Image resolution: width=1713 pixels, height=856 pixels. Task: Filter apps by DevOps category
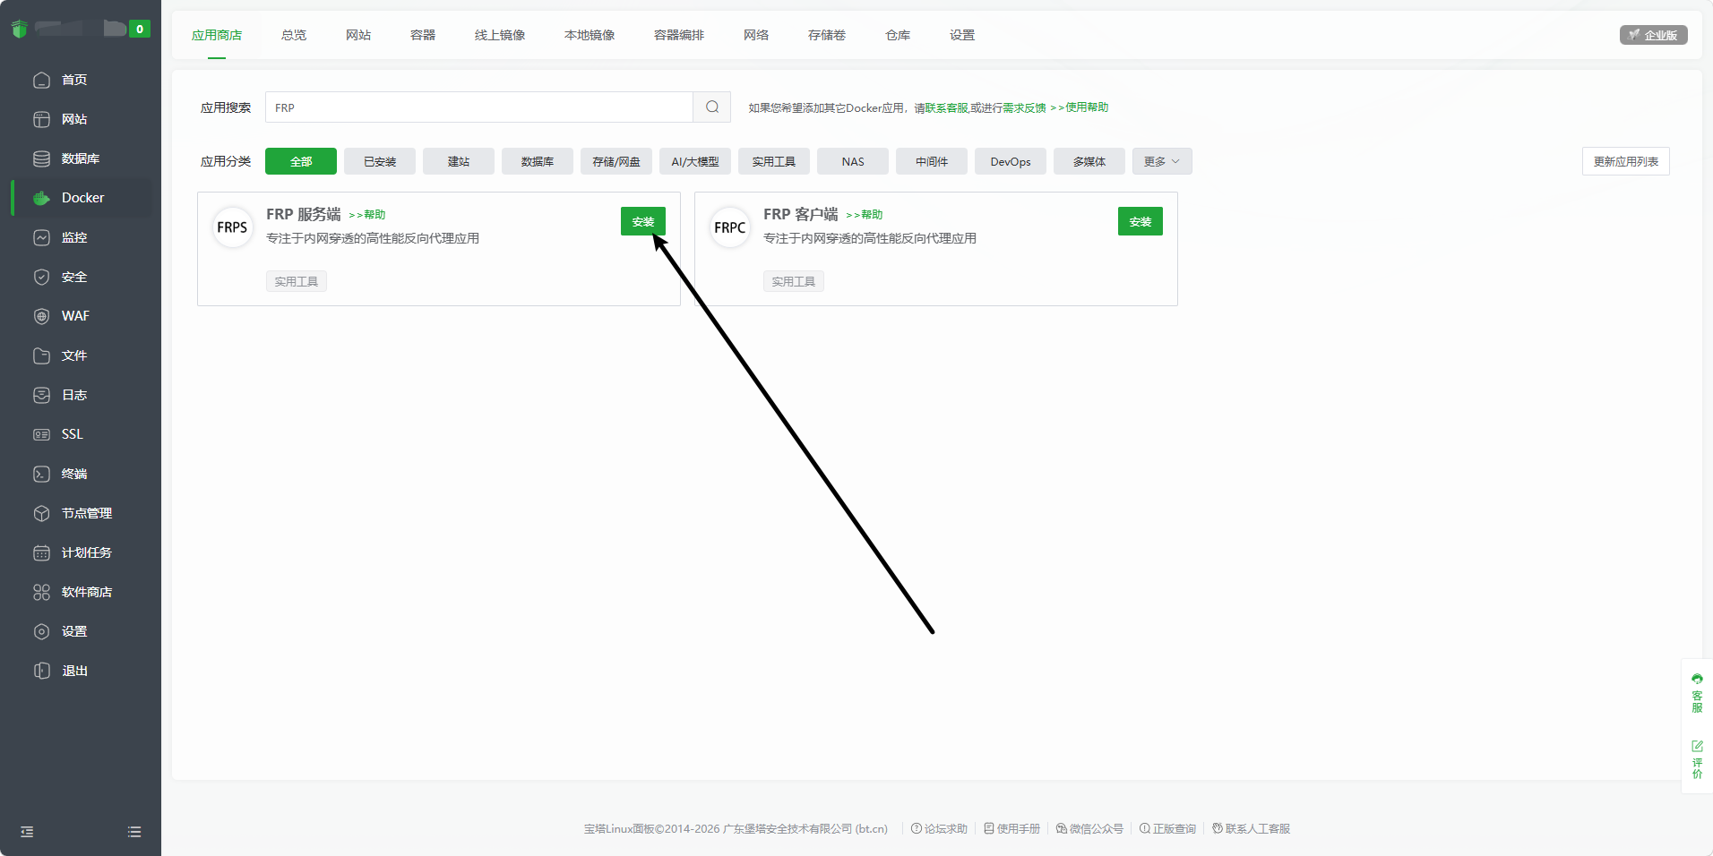pyautogui.click(x=1011, y=161)
